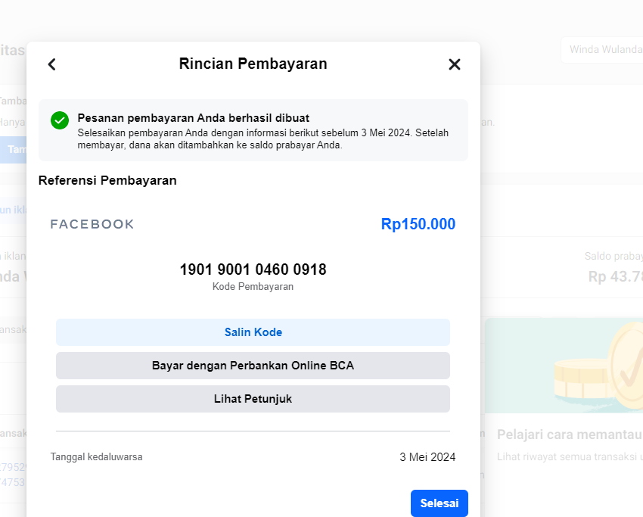Close the Rincian Pembayaran dialog

[455, 64]
